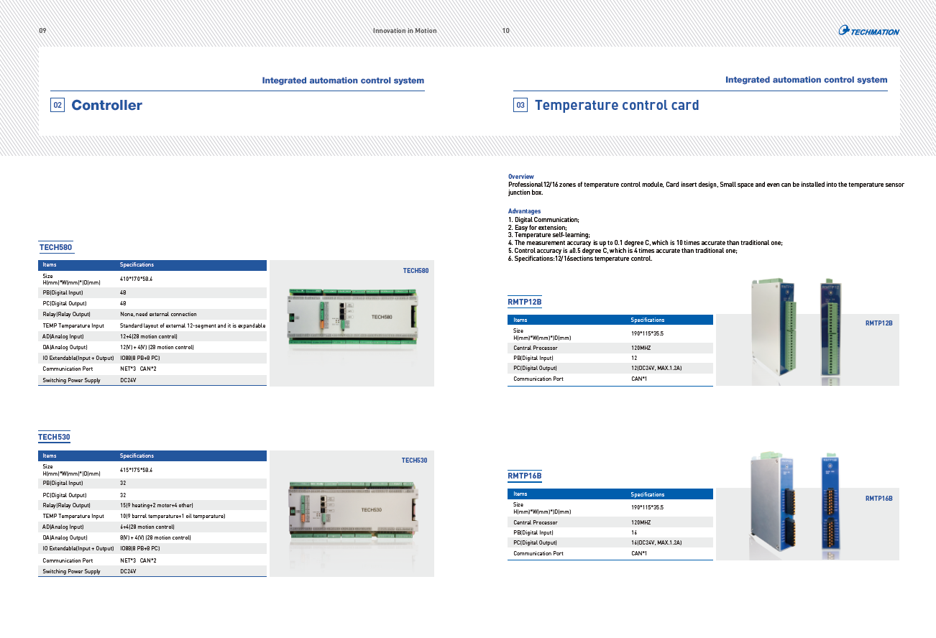Screen dimensions: 936x638
Task: Click 'DC24V' value in TECH530 table
Action: [128, 571]
